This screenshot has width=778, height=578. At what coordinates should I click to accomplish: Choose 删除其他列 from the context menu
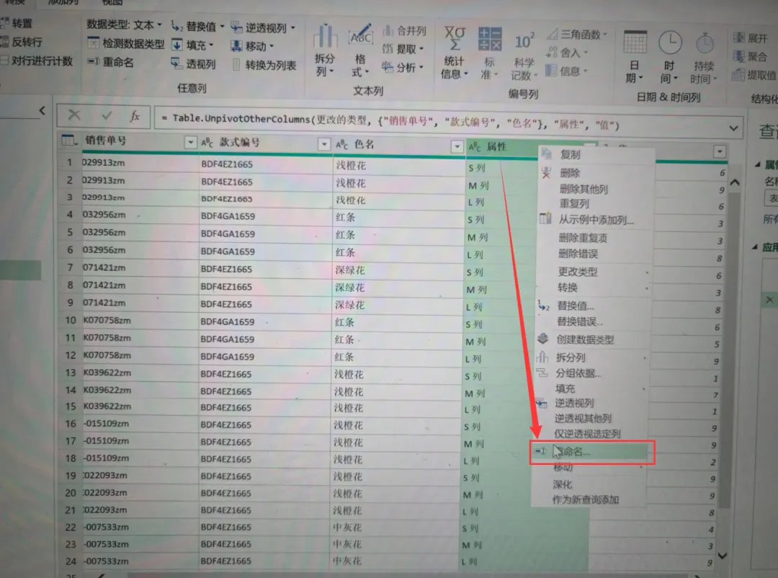(584, 189)
